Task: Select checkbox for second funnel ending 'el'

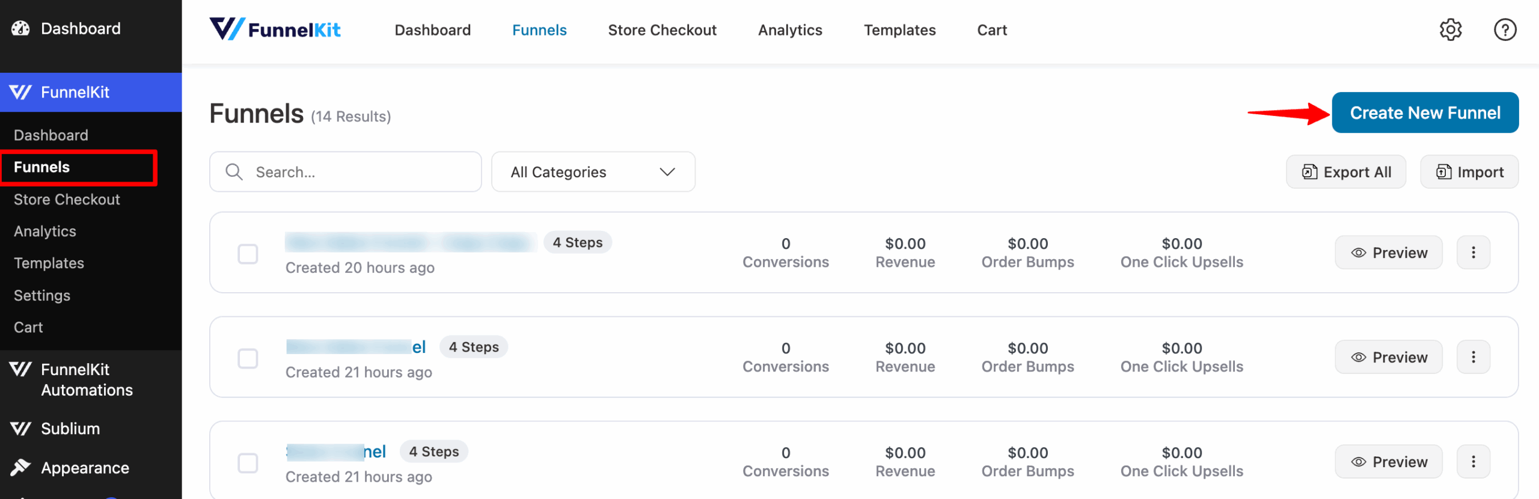Action: 248,358
